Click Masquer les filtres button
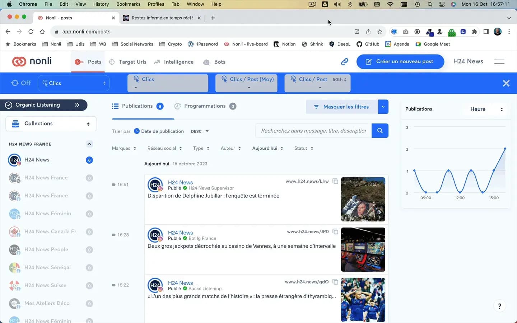The height and width of the screenshot is (323, 517). pos(342,107)
